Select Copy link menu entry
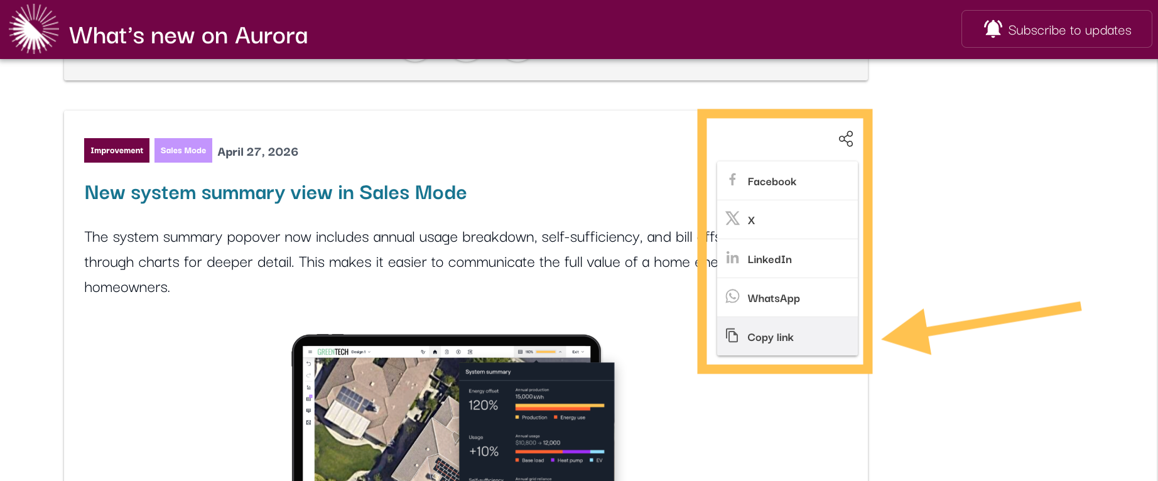 pos(787,337)
